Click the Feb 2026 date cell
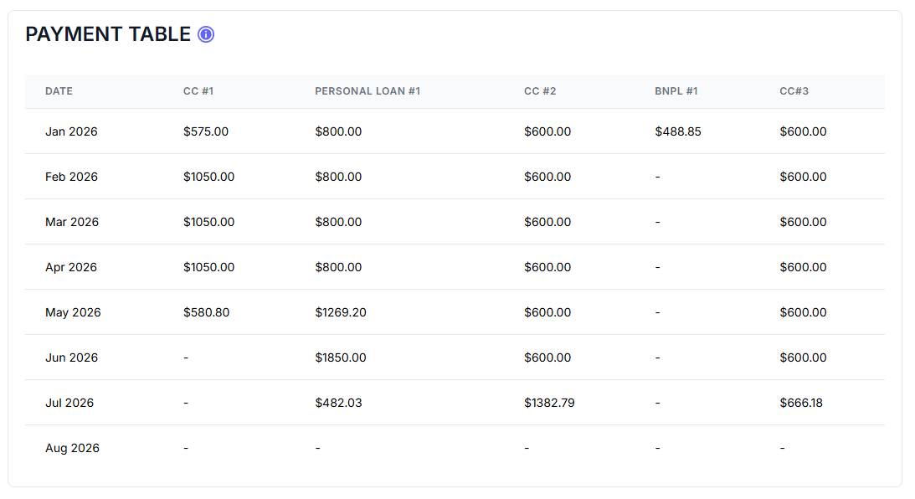This screenshot has height=499, width=915. point(71,177)
